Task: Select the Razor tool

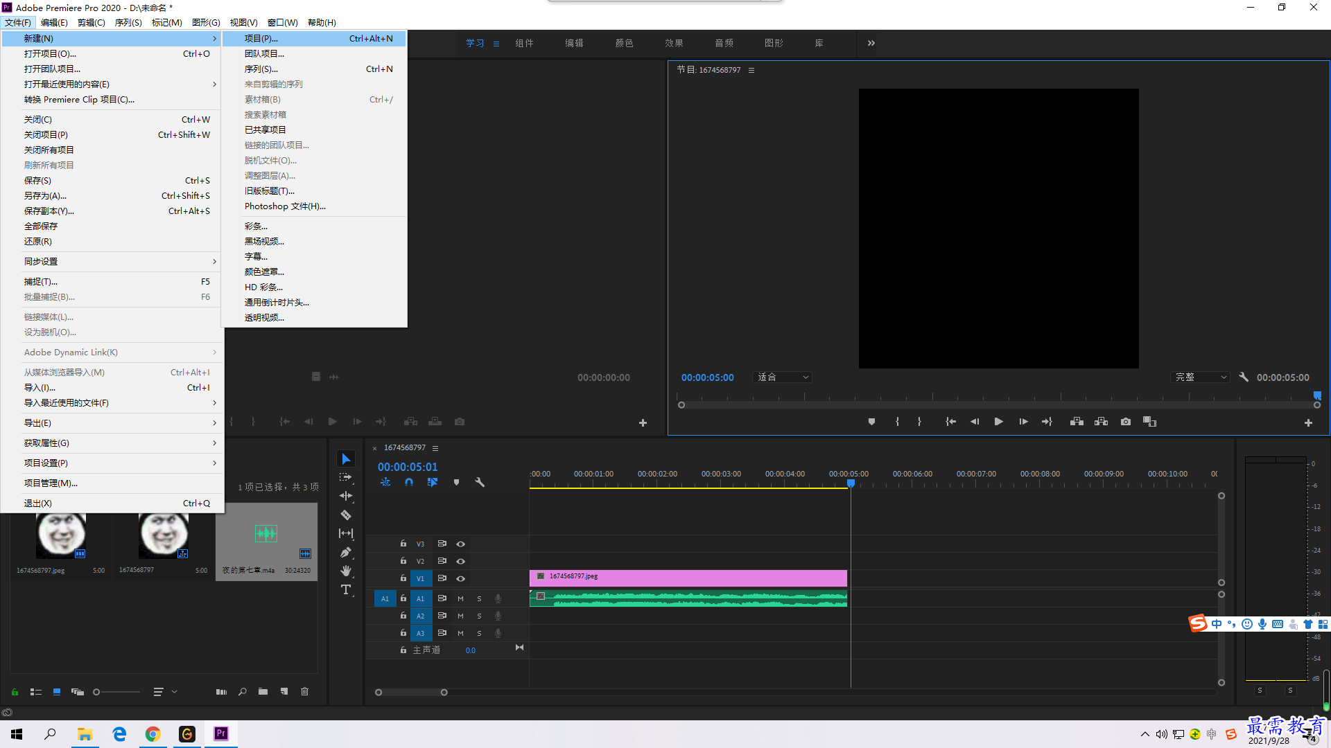Action: [346, 515]
